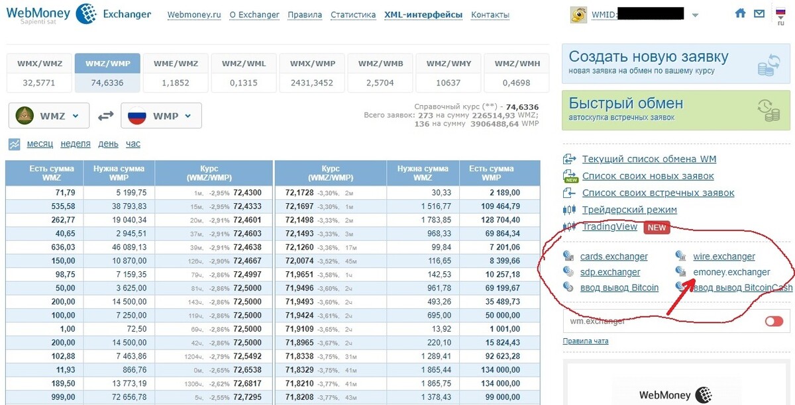The width and height of the screenshot is (795, 405).
Task: Open Список своих новых заявок link
Action: (x=648, y=176)
